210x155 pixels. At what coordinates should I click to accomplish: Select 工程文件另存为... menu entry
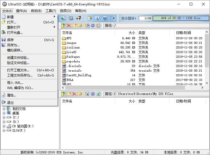coord(29,75)
